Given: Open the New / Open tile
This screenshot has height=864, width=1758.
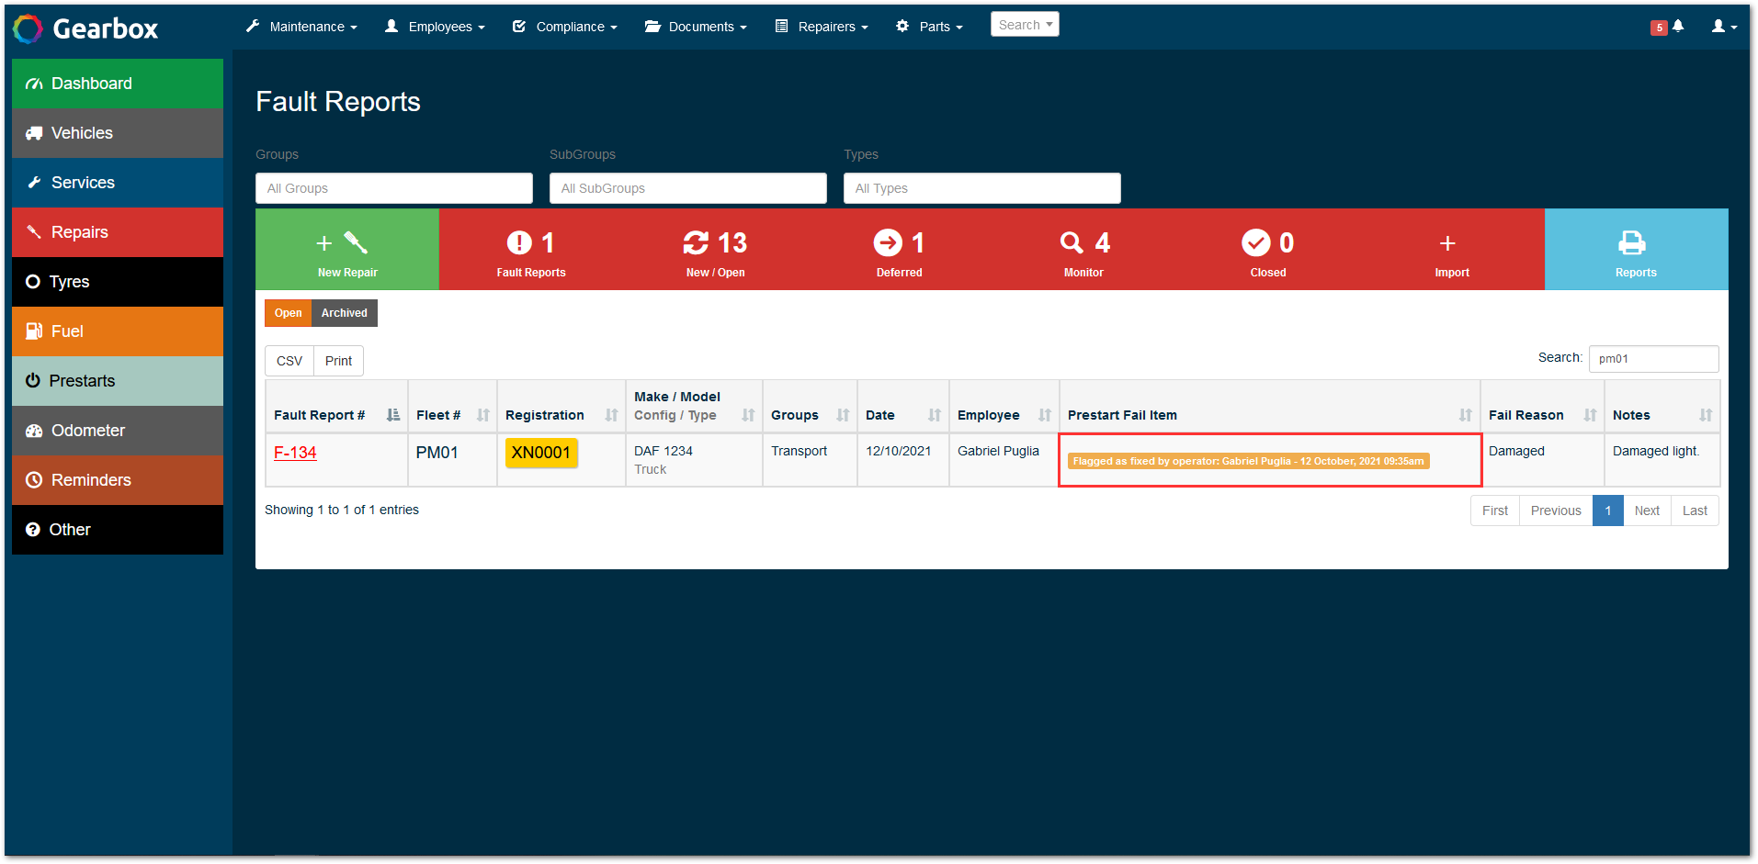Looking at the screenshot, I should click(715, 250).
